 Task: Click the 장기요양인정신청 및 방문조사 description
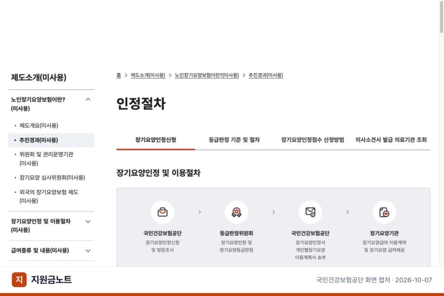pos(163,246)
